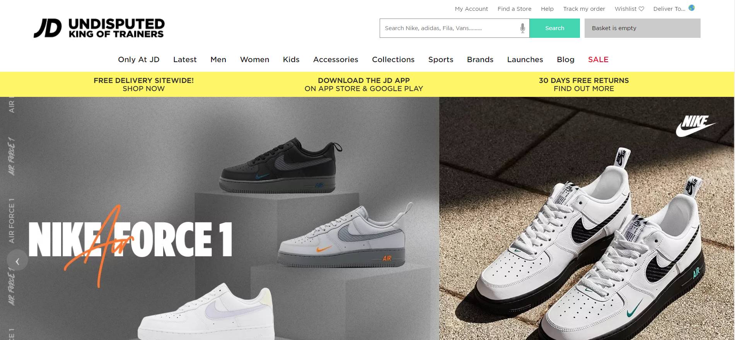The height and width of the screenshot is (340, 735).
Task: Click Free Delivery Sitewide Shop Now banner
Action: click(x=143, y=85)
